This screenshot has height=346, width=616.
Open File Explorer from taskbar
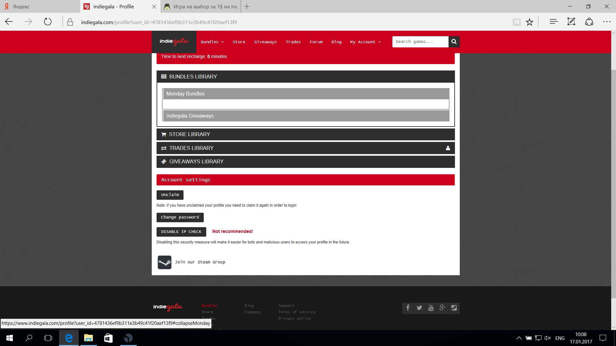point(89,338)
